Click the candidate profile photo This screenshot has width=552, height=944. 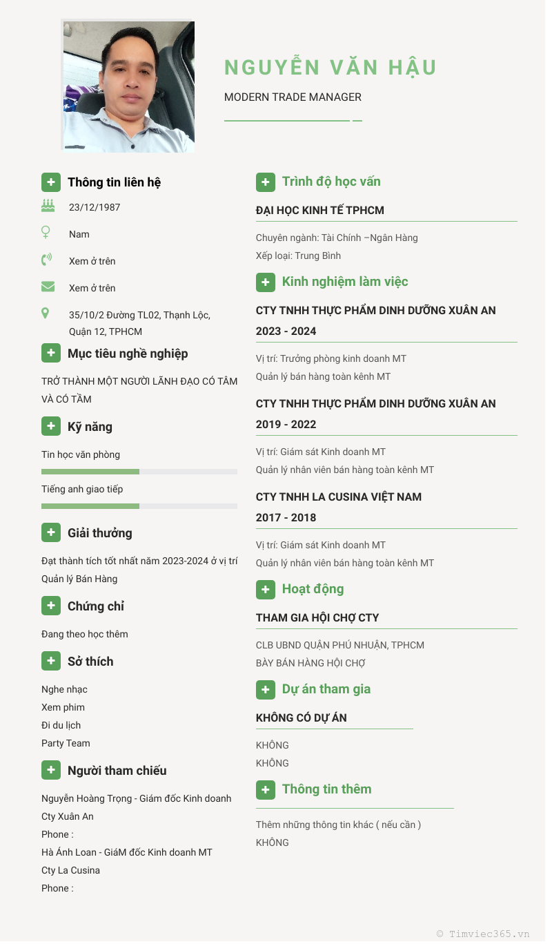[128, 86]
